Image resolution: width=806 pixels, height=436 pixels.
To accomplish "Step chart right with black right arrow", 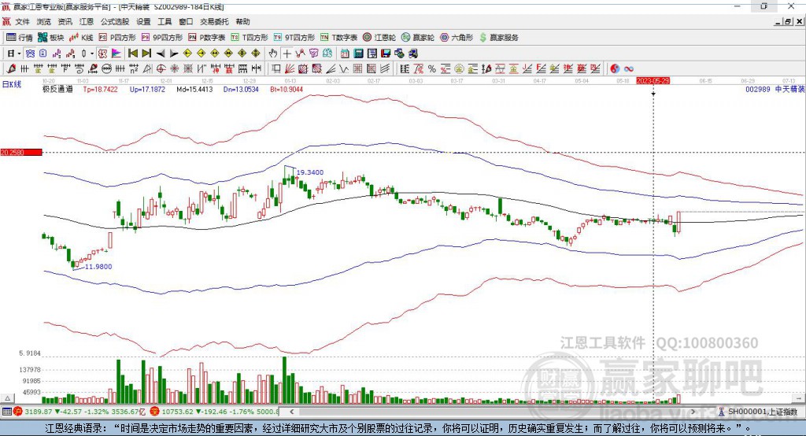I will (174, 54).
